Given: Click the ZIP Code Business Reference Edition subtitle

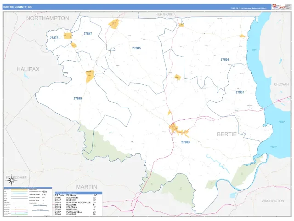Looking at the screenshot, I should [x=249, y=8].
